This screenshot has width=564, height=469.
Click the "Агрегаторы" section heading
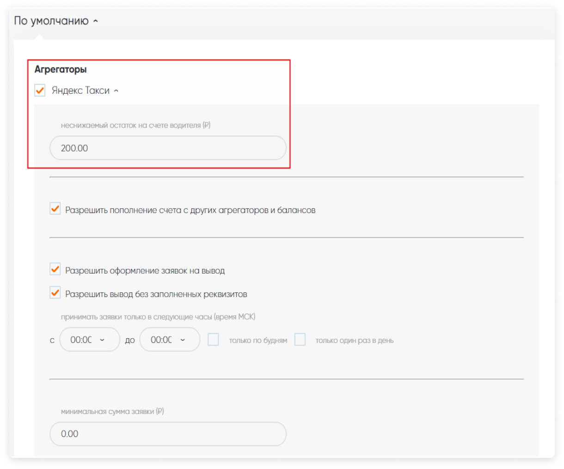[x=61, y=69]
